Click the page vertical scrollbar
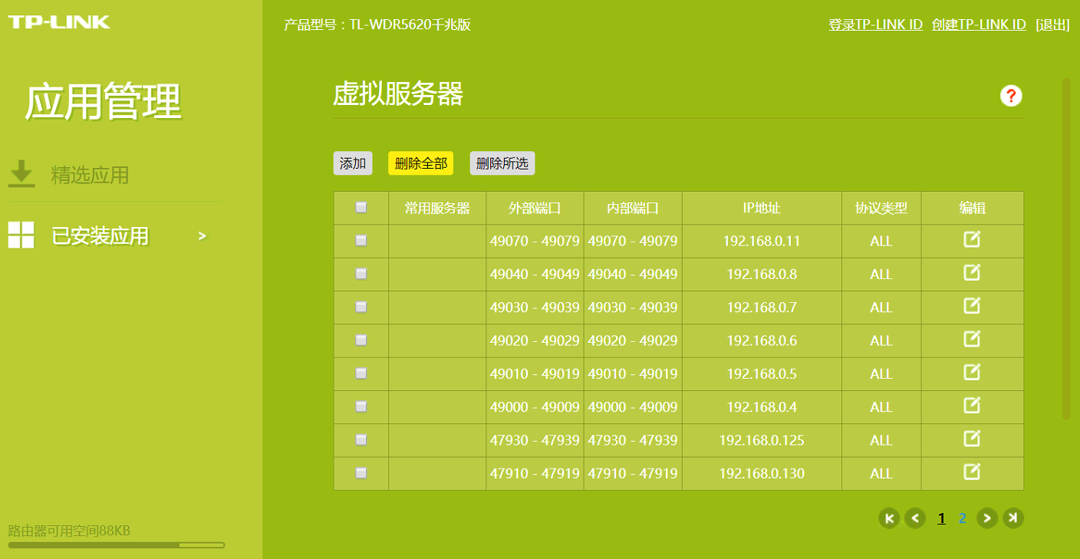Screen dimensions: 1080x559 coord(1066,248)
